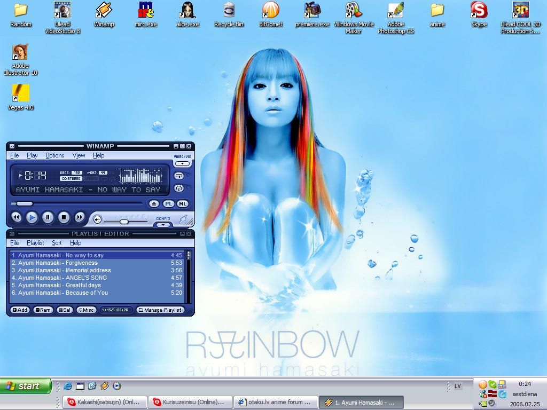The height and width of the screenshot is (410, 547).
Task: Select the anime folder icon
Action: point(437,14)
